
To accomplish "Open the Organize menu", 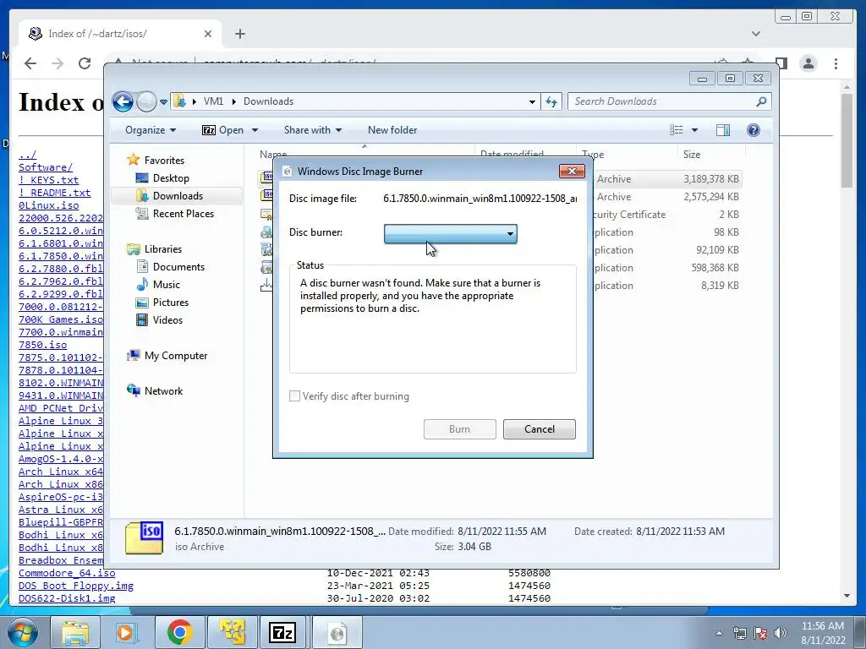I will (x=151, y=130).
